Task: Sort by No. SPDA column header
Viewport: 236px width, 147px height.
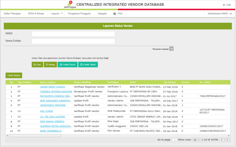Action: click(205, 82)
